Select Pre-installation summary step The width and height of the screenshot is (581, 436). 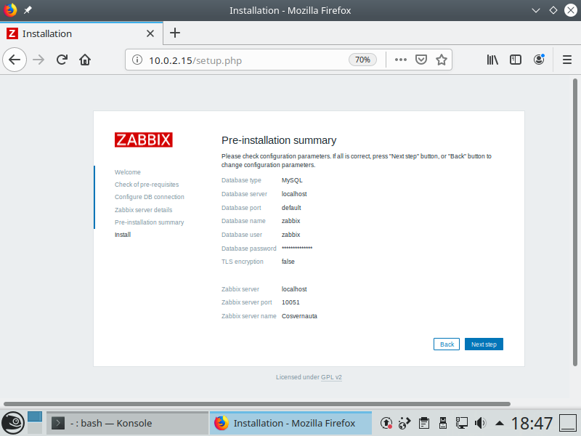(x=150, y=222)
